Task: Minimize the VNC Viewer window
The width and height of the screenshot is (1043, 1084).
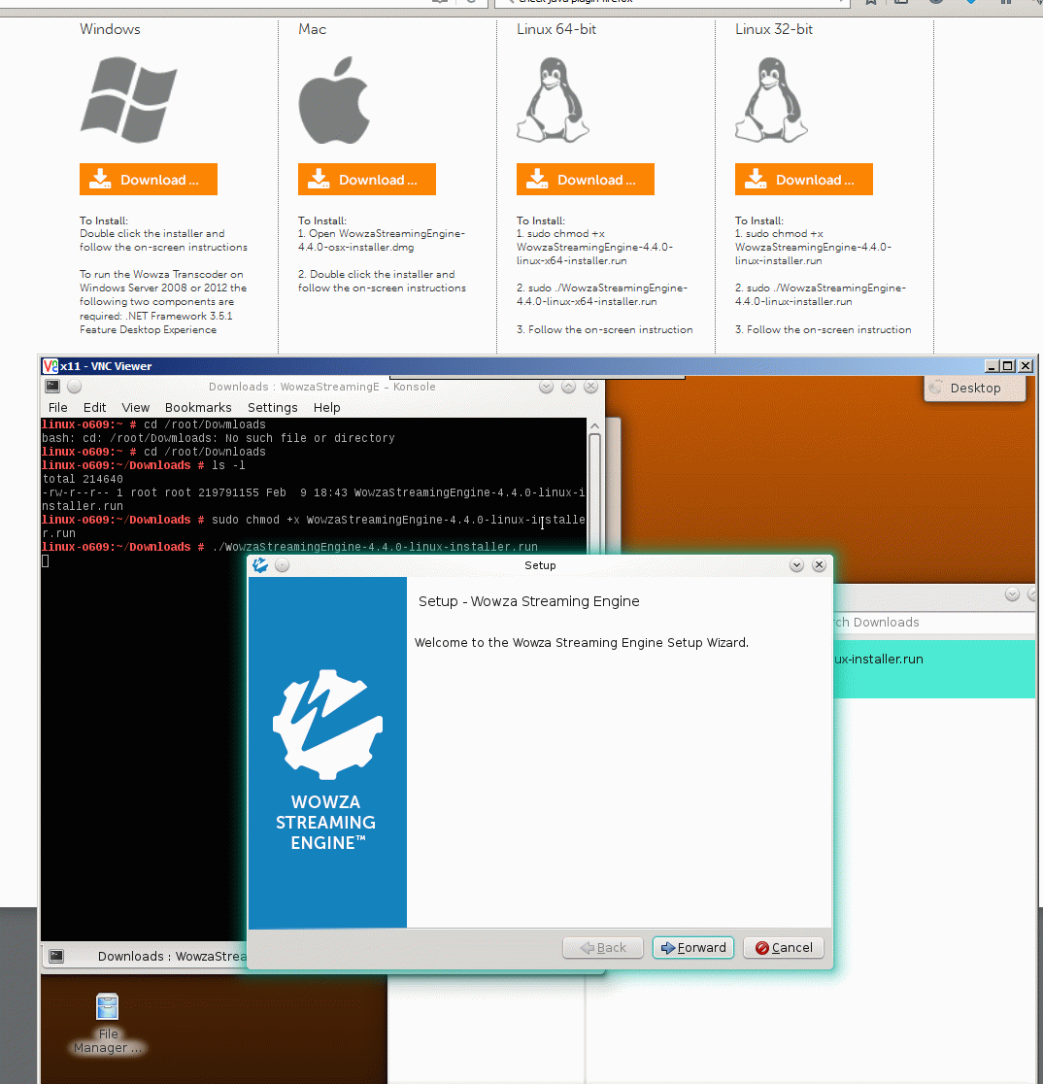Action: coord(992,366)
